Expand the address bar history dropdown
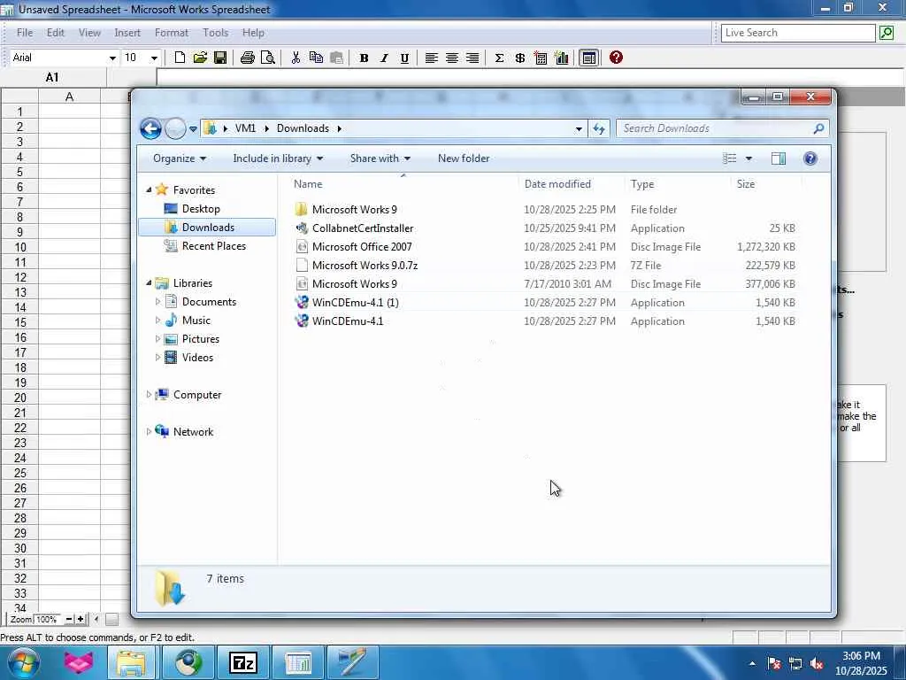 [579, 129]
